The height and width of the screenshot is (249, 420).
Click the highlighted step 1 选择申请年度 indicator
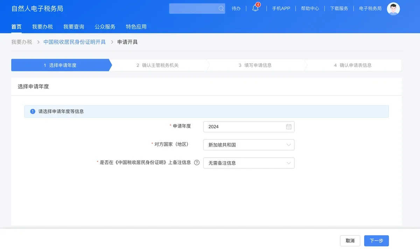(x=61, y=65)
